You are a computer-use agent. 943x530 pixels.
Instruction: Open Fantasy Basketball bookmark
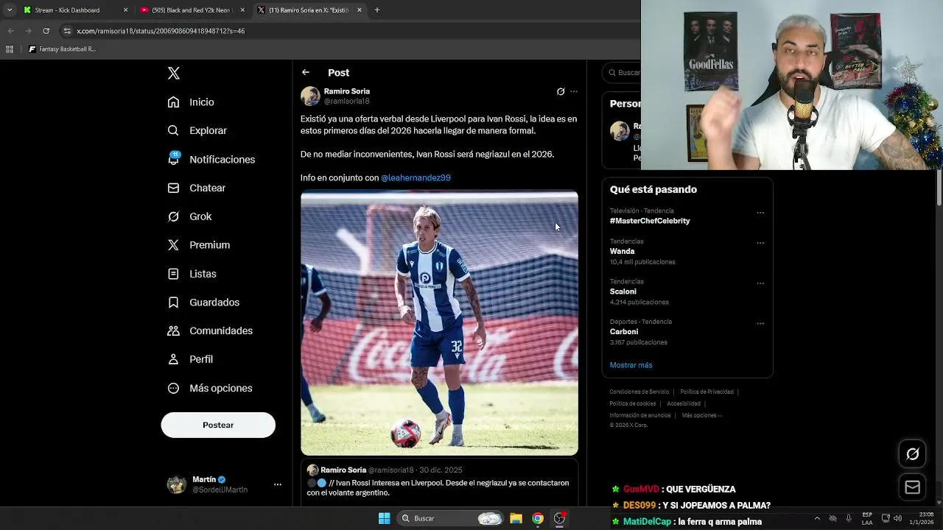63,49
